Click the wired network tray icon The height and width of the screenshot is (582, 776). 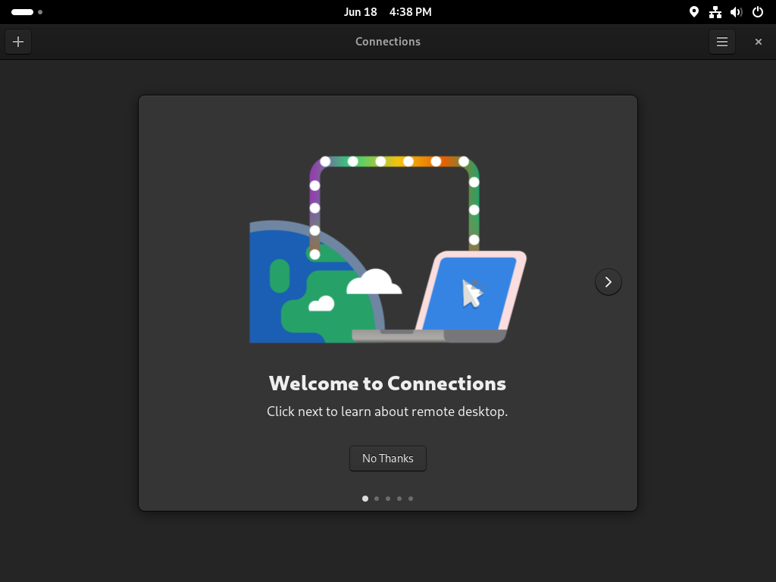click(x=715, y=12)
